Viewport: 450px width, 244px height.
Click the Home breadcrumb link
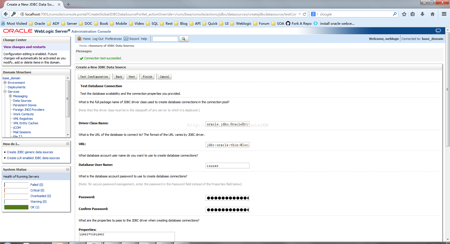[83, 46]
